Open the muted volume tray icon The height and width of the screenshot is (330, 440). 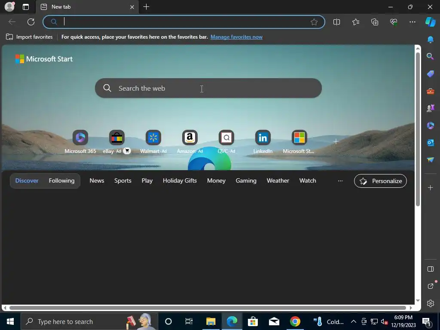tap(384, 321)
